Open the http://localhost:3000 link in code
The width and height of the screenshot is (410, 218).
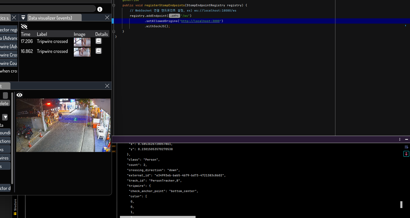pyautogui.click(x=200, y=21)
